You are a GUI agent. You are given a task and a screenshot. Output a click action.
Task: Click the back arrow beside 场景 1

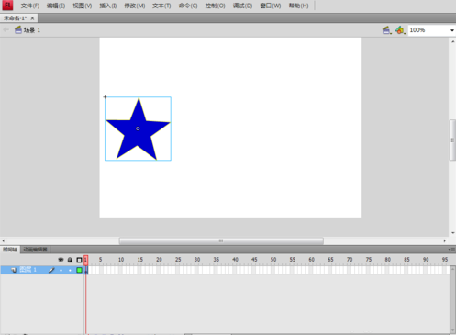6,29
